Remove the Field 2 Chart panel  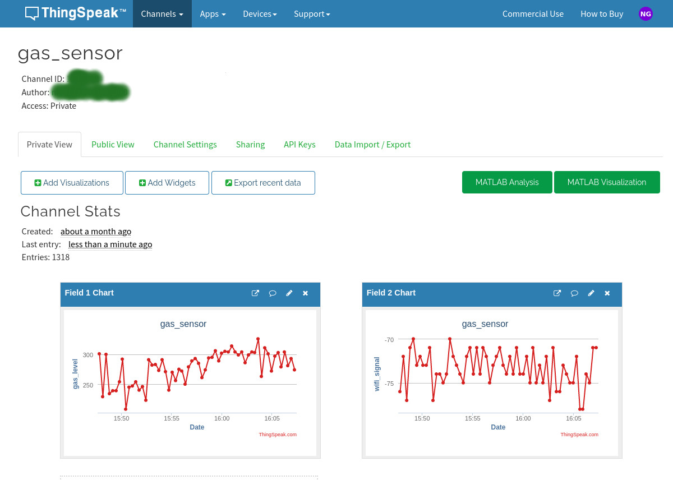[607, 293]
